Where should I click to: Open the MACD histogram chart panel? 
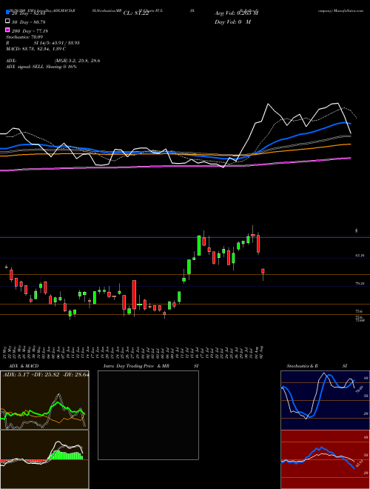(44, 459)
